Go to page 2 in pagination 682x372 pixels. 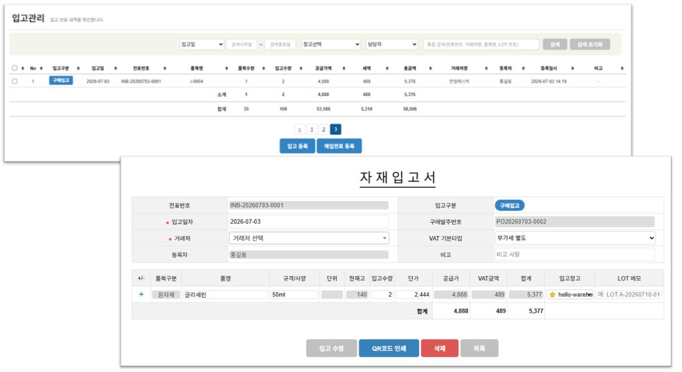[324, 129]
